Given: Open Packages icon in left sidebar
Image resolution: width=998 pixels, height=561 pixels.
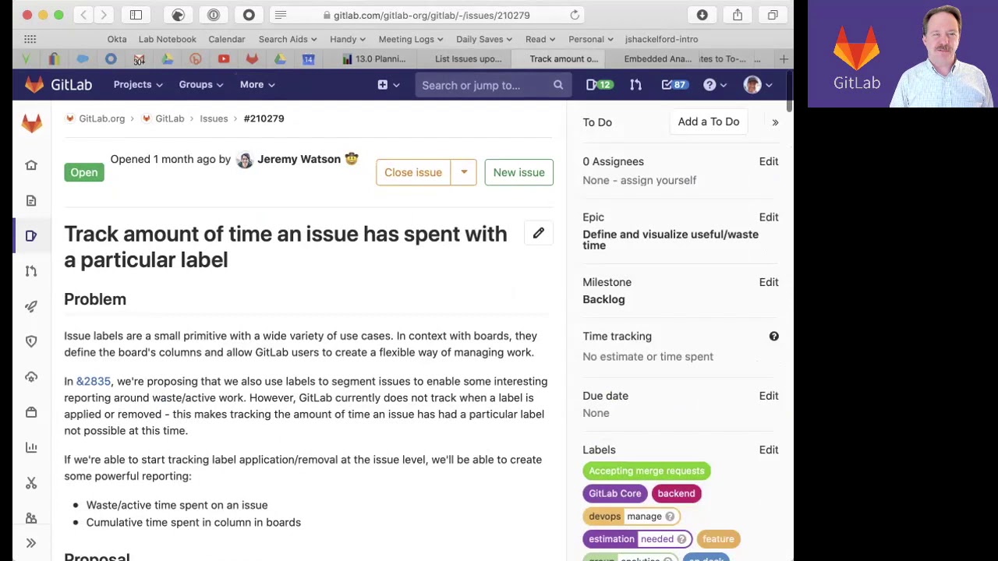Looking at the screenshot, I should pos(31,412).
